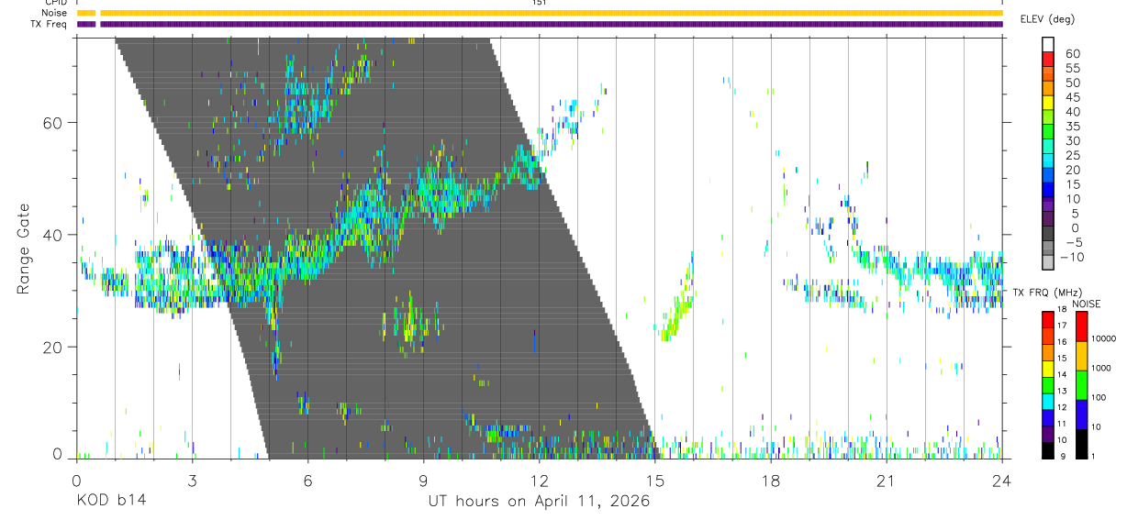Click the x-axis tick label '21'
This screenshot has height=520, width=1127.
[x=887, y=481]
